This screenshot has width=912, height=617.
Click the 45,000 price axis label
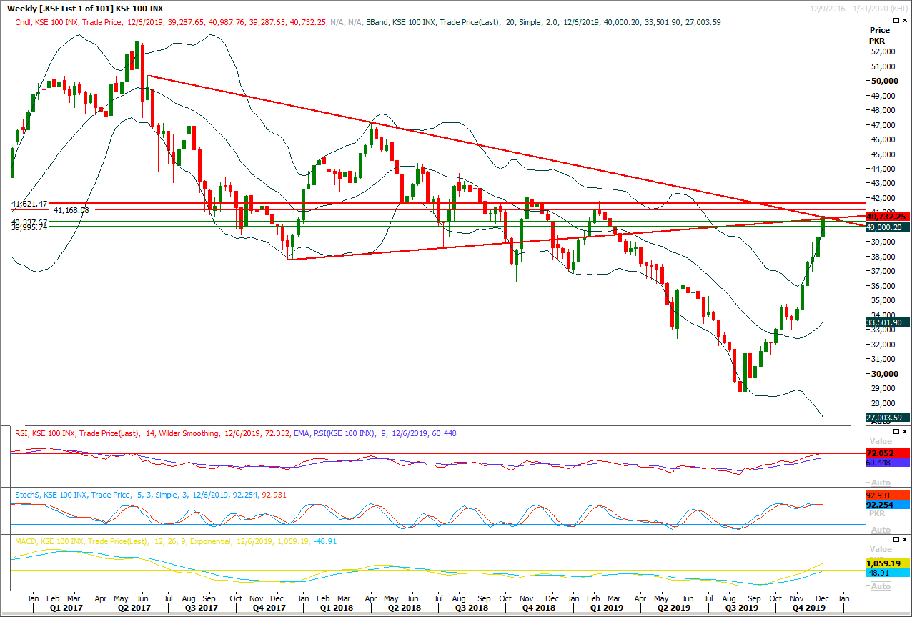(x=883, y=154)
